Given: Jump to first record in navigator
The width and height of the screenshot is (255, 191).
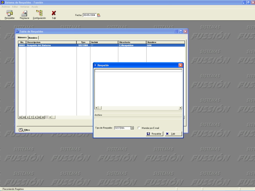Looking at the screenshot, I should 20,117.
